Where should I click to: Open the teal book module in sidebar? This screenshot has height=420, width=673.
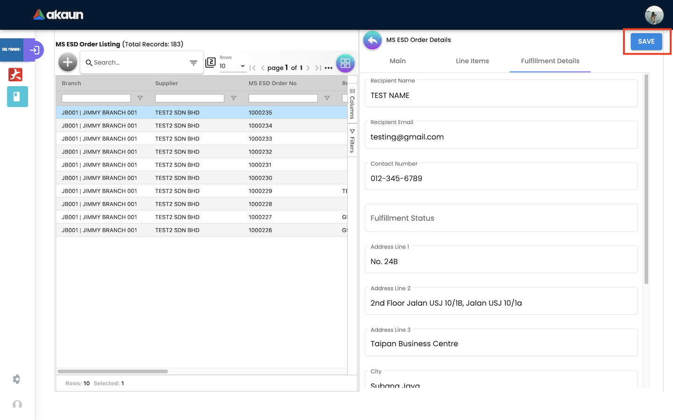click(17, 97)
